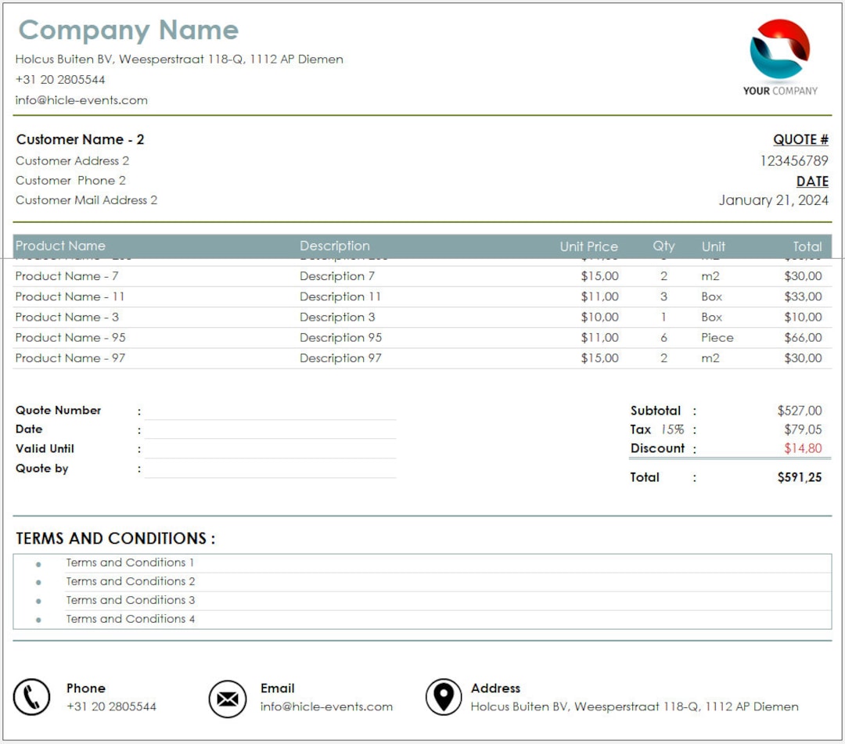Click the Customer Mail Address 2 text
Image resolution: width=845 pixels, height=744 pixels.
tap(86, 200)
